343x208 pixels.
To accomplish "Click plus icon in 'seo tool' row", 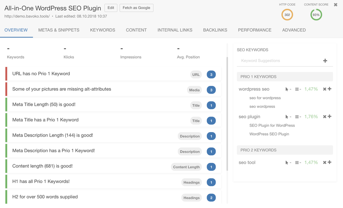I will (x=329, y=162).
